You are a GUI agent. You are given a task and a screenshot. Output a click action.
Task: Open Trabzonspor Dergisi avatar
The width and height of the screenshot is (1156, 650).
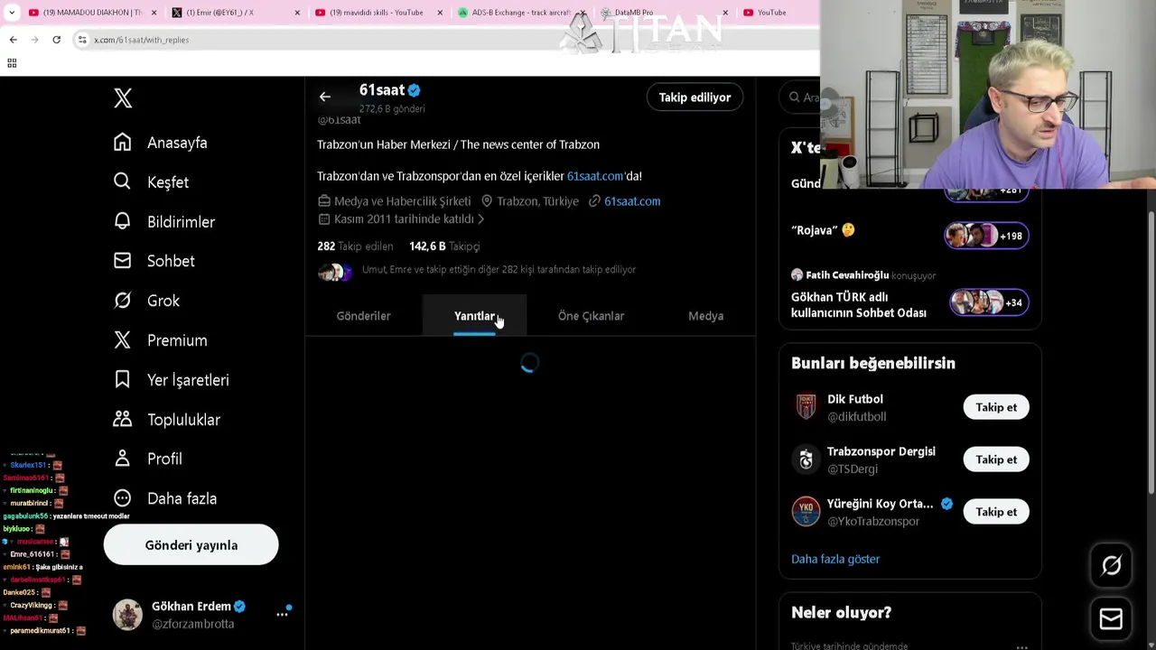(806, 460)
